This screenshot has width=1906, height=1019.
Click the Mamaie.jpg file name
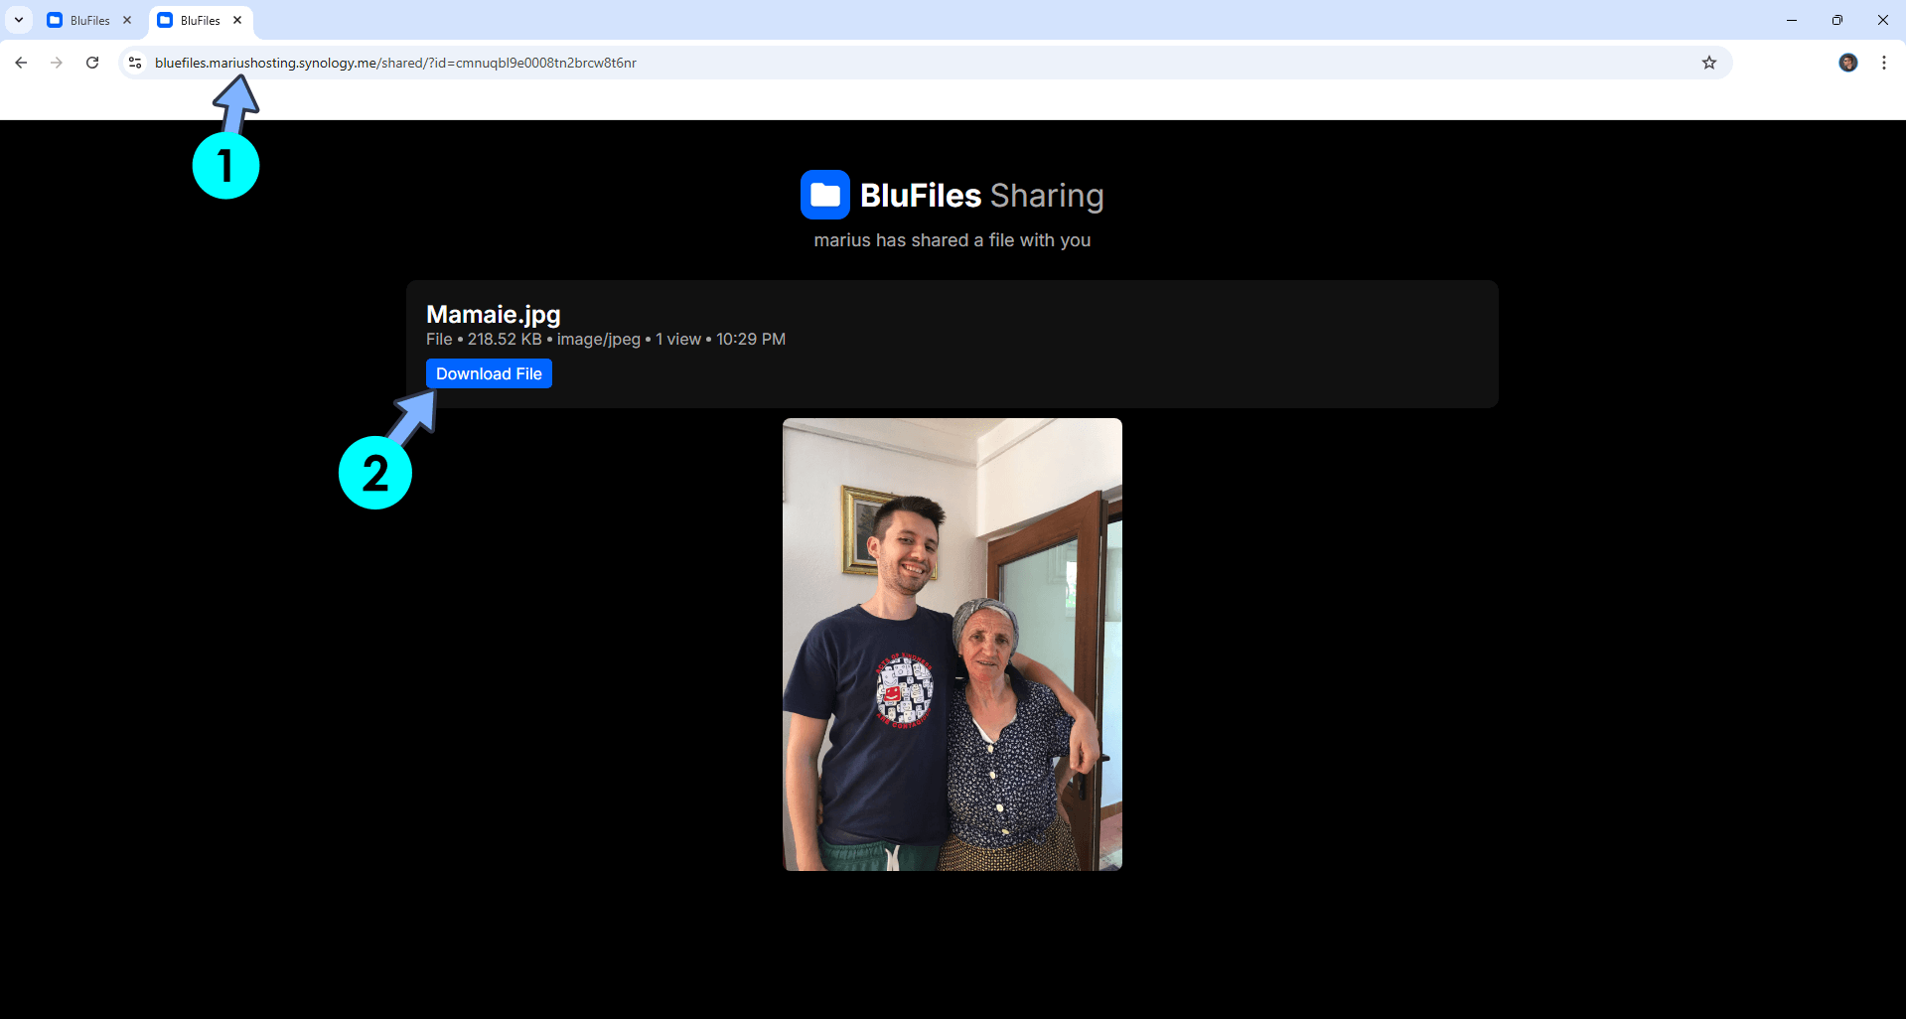pyautogui.click(x=493, y=315)
